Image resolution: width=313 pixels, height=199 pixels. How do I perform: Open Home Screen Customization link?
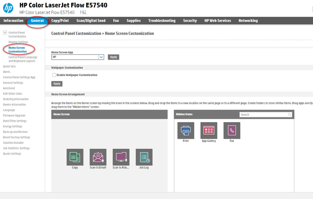(18, 49)
